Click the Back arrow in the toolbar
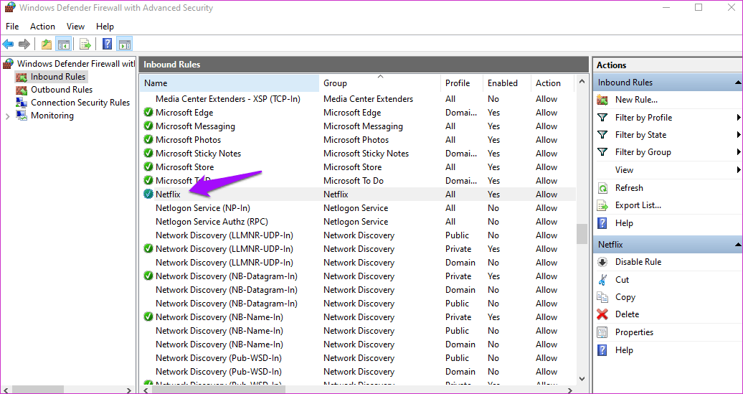This screenshot has width=743, height=394. click(x=9, y=44)
